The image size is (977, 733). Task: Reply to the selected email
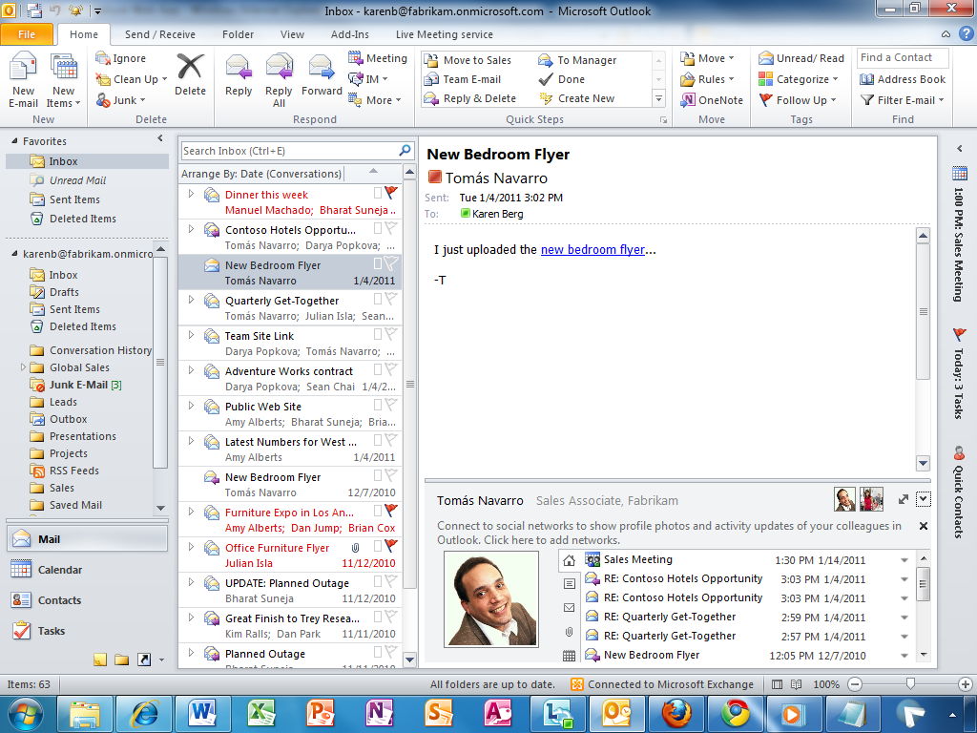coord(238,74)
